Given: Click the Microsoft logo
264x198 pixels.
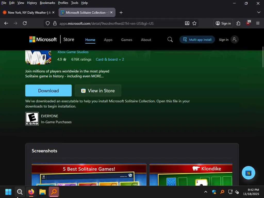Looking at the screenshot, I should click(43, 39).
